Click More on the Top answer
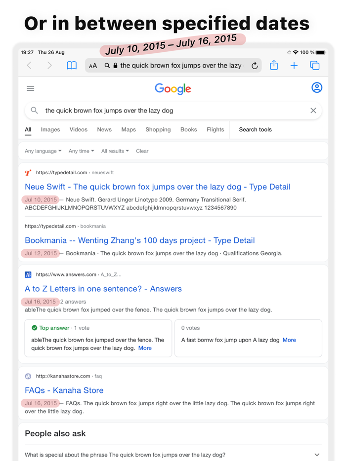The width and height of the screenshot is (346, 461). tap(145, 348)
